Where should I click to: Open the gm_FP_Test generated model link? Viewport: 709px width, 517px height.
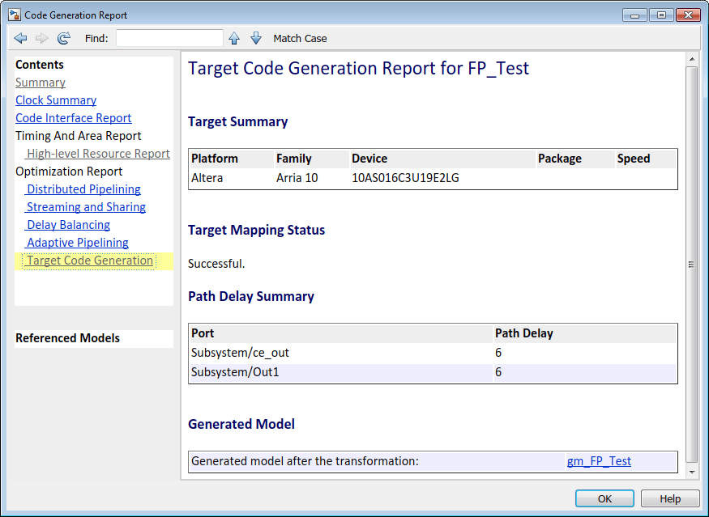(599, 461)
